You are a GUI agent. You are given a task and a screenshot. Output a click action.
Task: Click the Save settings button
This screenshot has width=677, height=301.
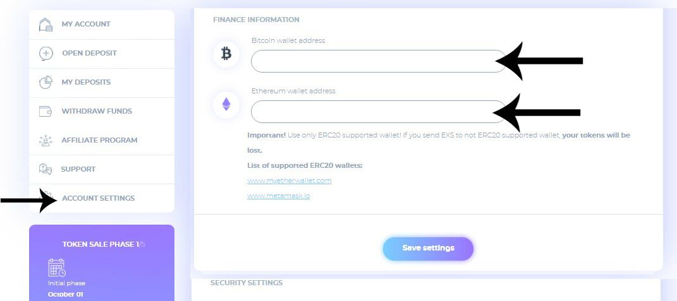428,249
